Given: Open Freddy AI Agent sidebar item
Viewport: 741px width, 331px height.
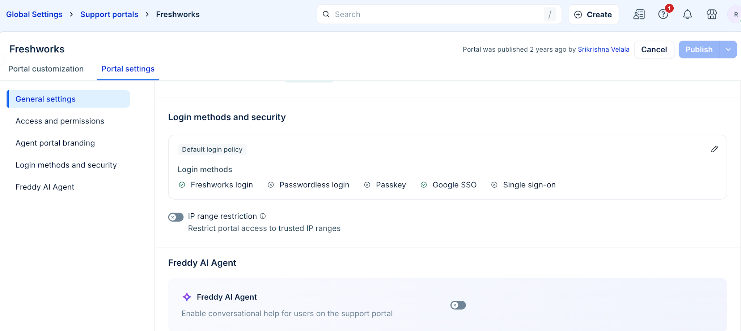Looking at the screenshot, I should click(x=45, y=187).
